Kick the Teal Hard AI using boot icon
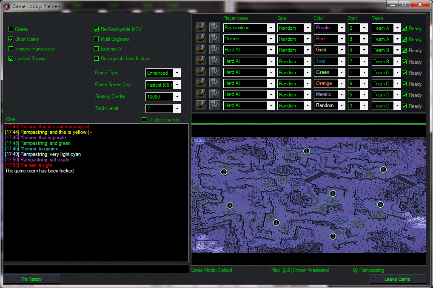 [x=201, y=61]
